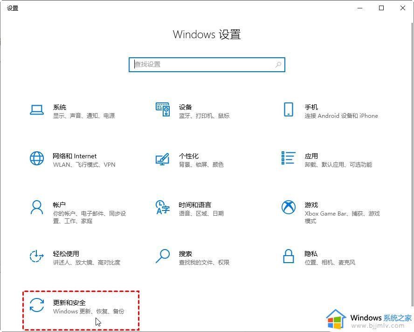Open the 个性化 settings title

(188, 156)
